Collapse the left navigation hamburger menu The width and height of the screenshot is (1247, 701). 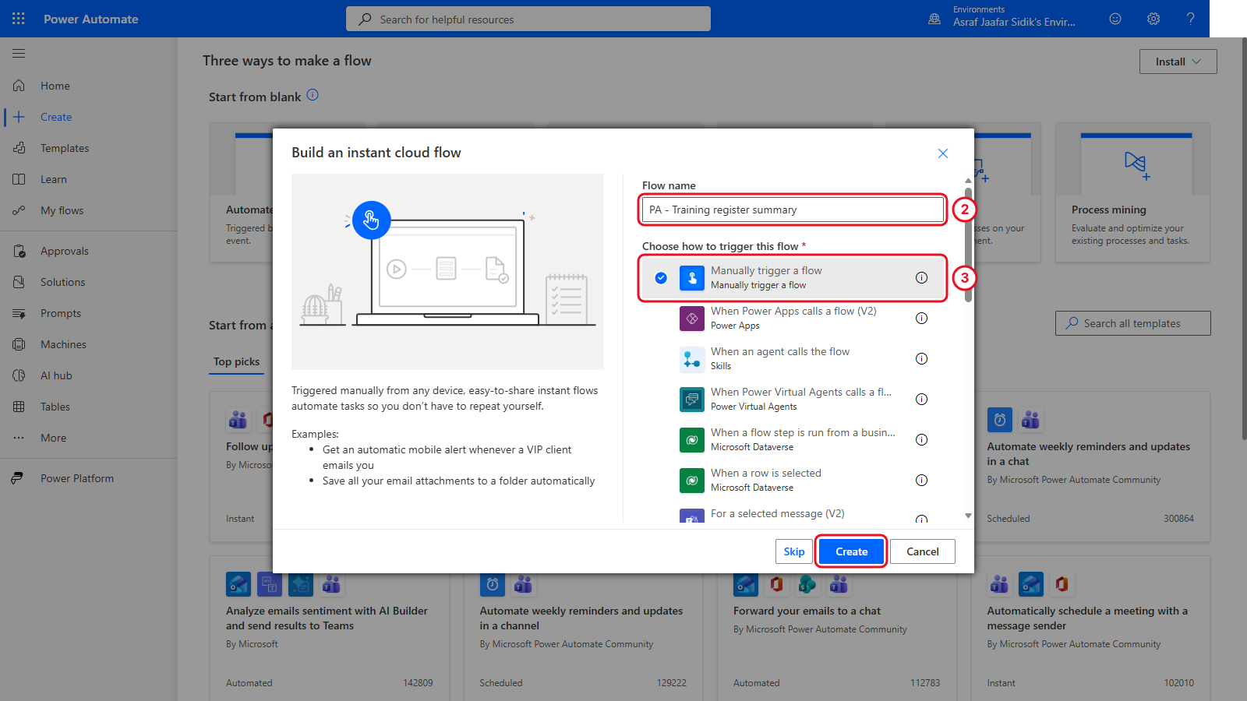click(x=19, y=54)
